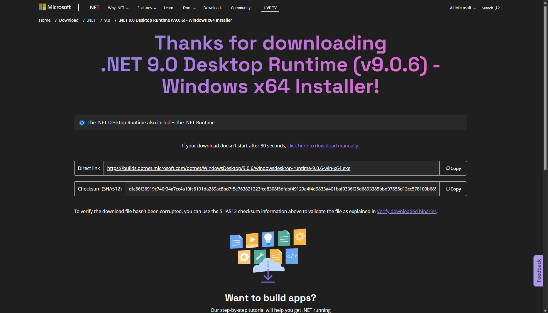Open the Community nav item
The image size is (548, 313).
(241, 8)
